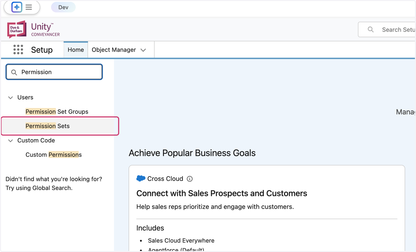Screen dimensions: 416x252
Task: Focus the Search Setup field
Action: pyautogui.click(x=387, y=30)
